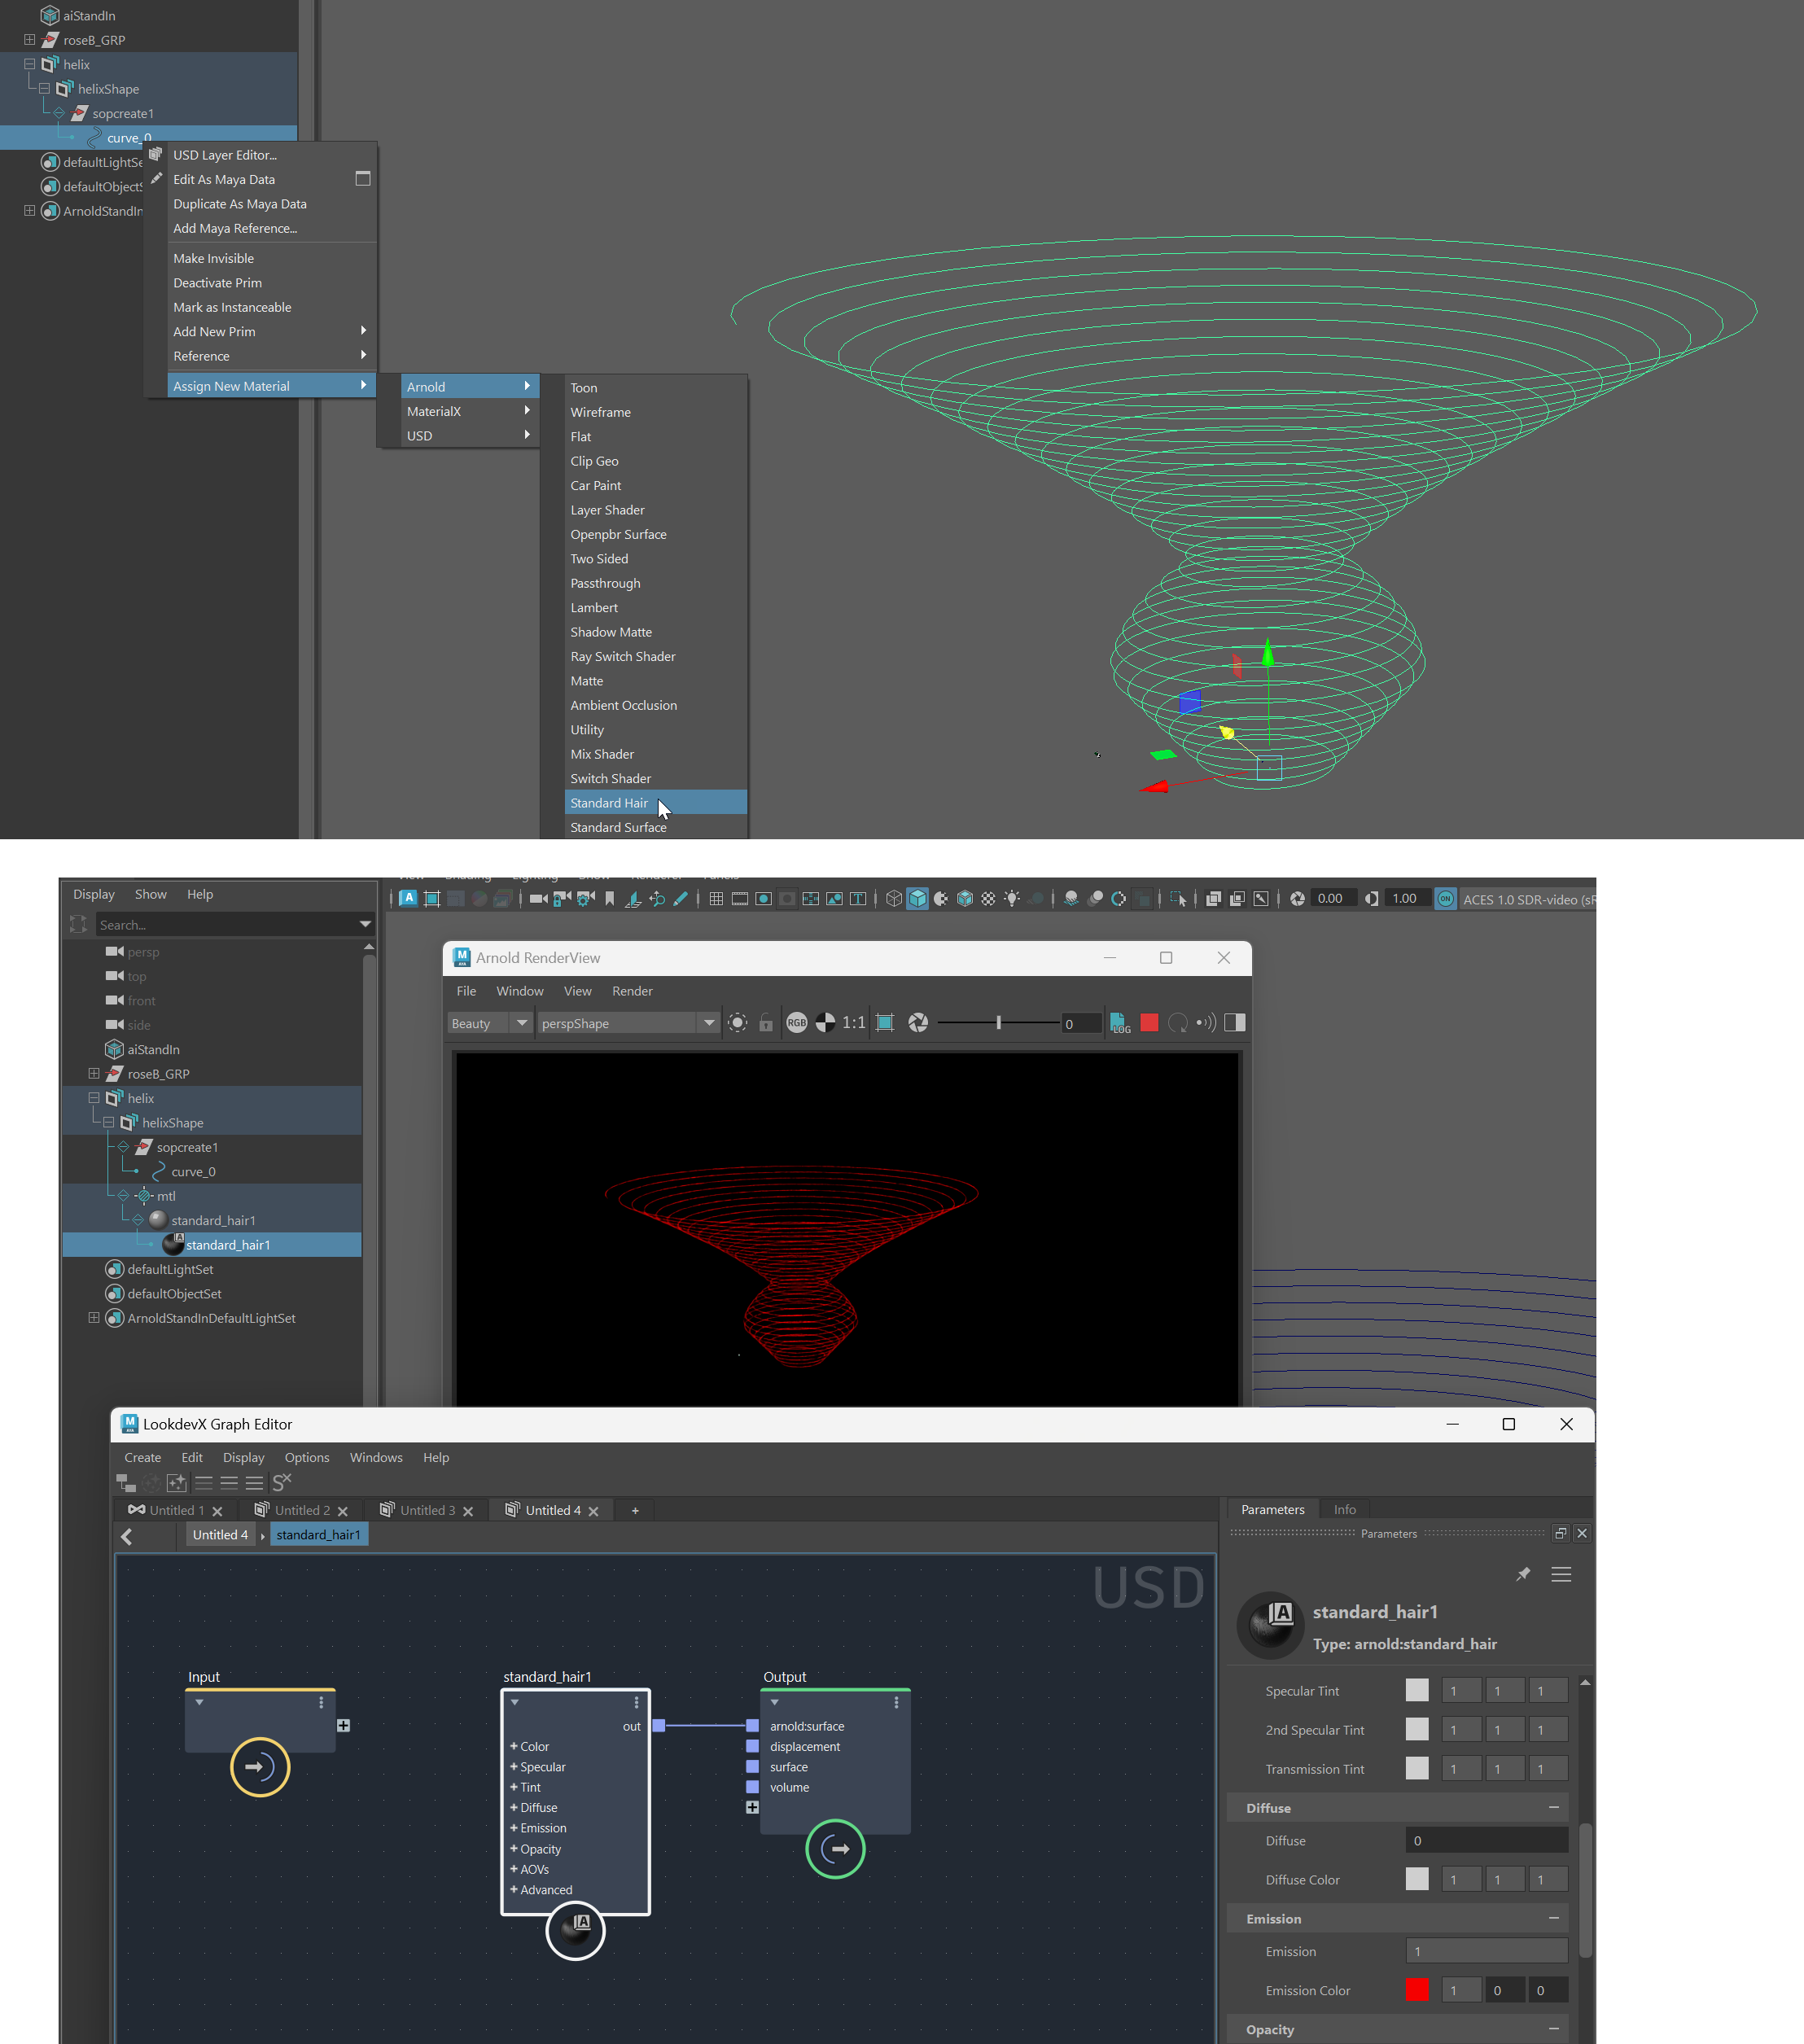Click the RGB channel display icon
Image resolution: width=1804 pixels, height=2044 pixels.
click(x=796, y=1022)
